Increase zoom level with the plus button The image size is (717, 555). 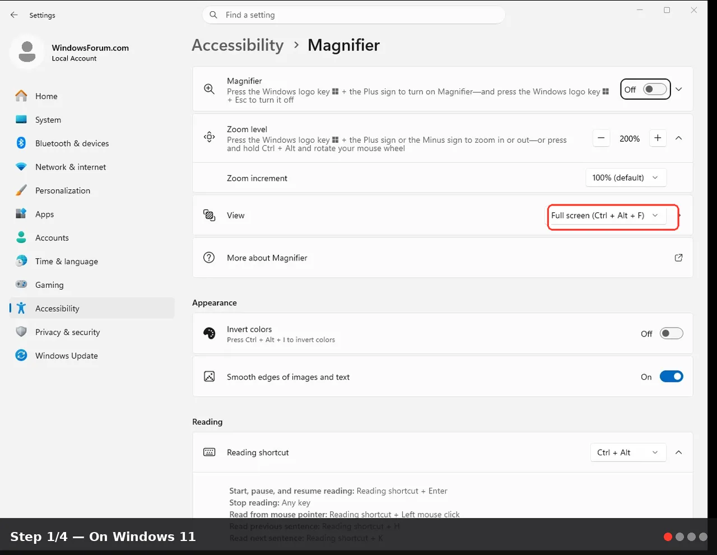pyautogui.click(x=658, y=138)
